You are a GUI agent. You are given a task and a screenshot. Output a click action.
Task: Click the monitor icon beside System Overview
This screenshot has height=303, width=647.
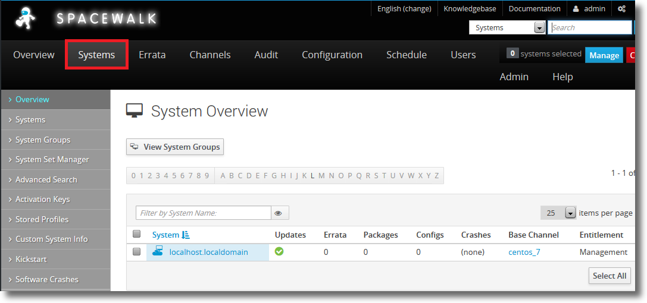coord(135,111)
